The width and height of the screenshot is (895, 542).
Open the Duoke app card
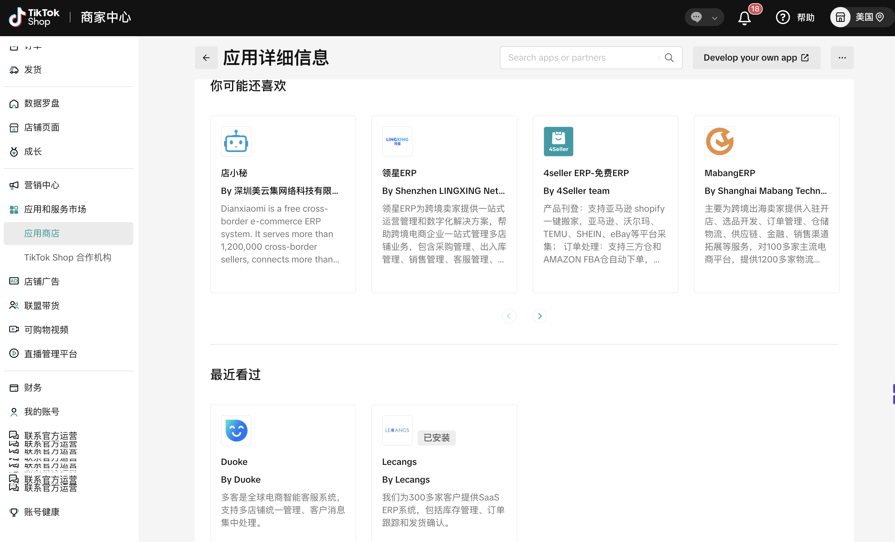coord(282,472)
